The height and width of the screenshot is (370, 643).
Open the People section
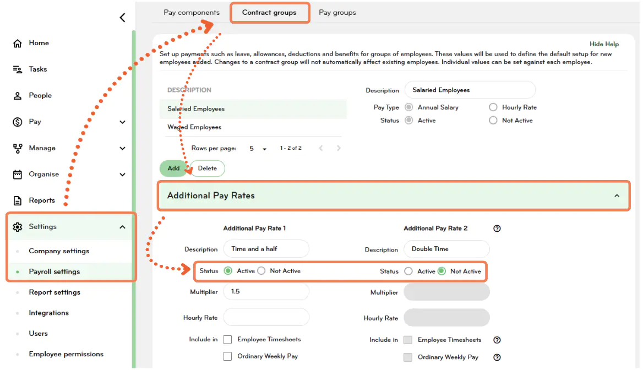pos(17,95)
